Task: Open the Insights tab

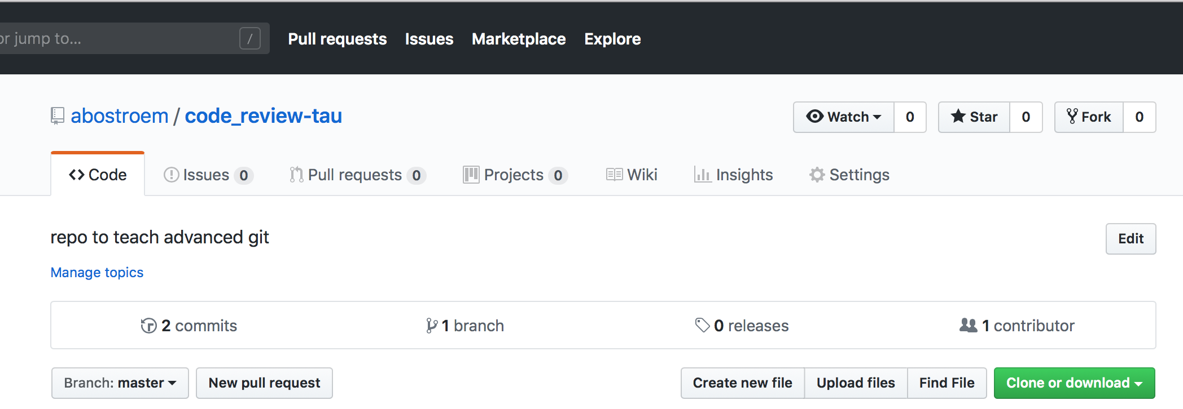Action: pos(733,175)
